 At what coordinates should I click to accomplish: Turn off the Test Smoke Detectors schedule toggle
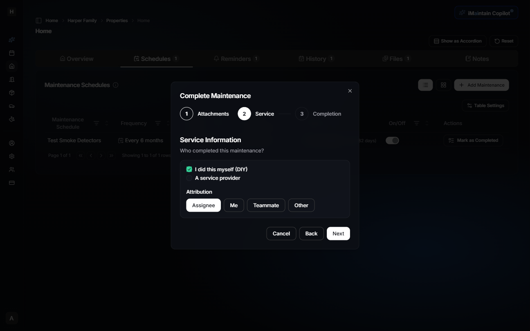click(x=392, y=140)
